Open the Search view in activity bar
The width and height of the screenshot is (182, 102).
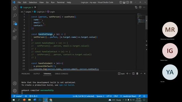tap(15, 16)
